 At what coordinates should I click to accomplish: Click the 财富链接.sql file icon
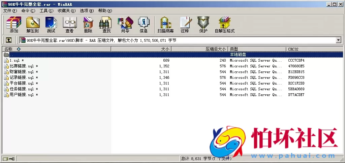pyautogui.click(x=6, y=72)
